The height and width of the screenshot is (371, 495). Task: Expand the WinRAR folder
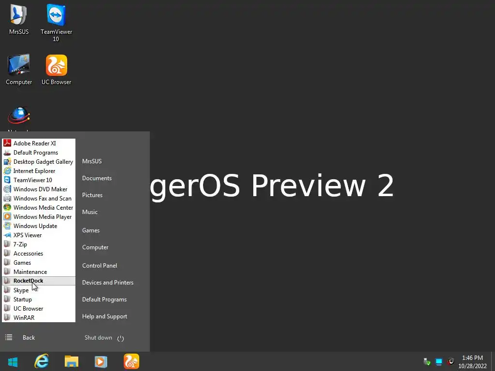pyautogui.click(x=39, y=318)
